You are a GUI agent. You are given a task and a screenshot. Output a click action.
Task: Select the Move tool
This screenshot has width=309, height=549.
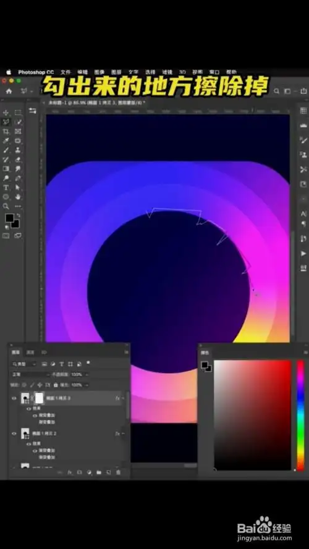click(x=6, y=113)
